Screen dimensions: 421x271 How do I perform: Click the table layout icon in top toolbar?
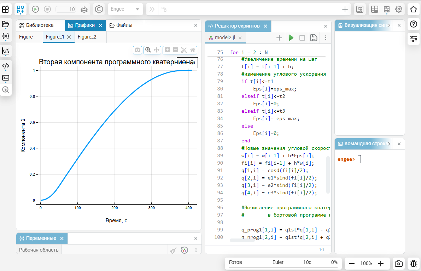tap(375, 9)
